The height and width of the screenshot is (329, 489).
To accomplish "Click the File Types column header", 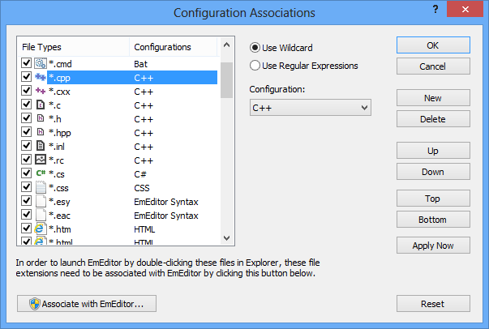I will pos(73,47).
